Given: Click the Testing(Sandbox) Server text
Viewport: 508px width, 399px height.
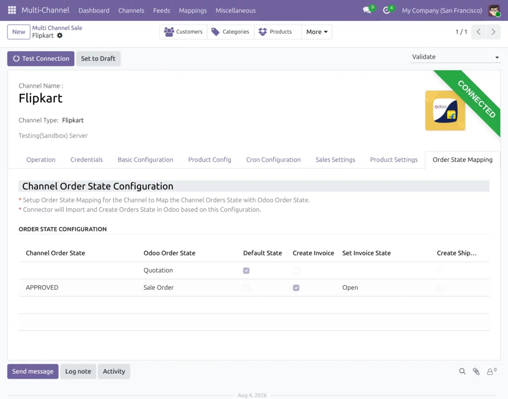Looking at the screenshot, I should [53, 136].
